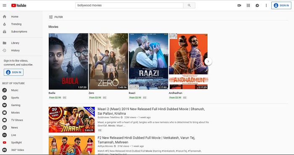
Task: Click the filter sliders icon
Action: pos(51,17)
